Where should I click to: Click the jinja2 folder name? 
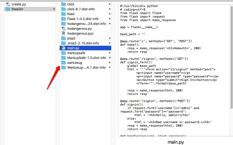pyautogui.click(x=71, y=38)
